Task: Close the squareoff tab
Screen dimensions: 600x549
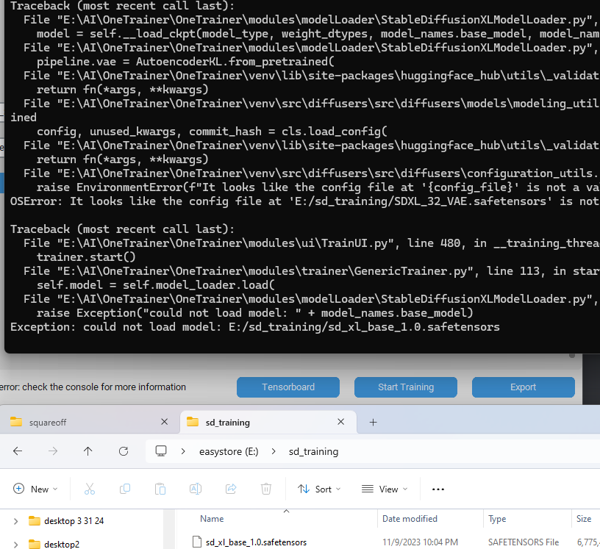Action: click(165, 422)
